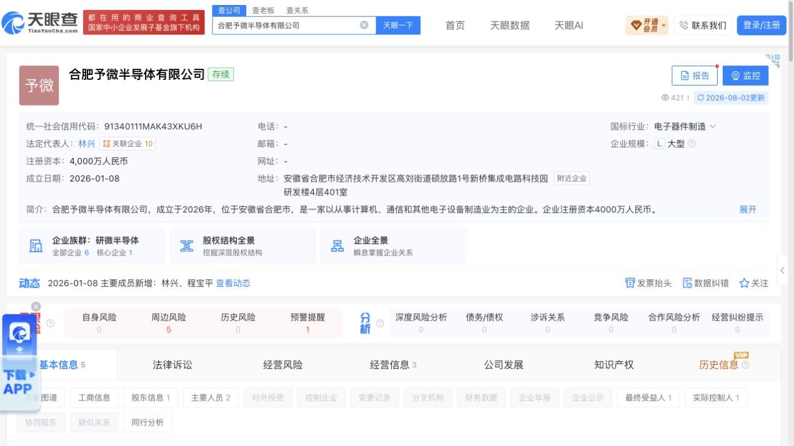Click the help icon next to 大型
This screenshot has height=446, width=794.
[691, 144]
